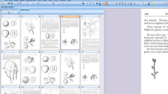Switch to the document_A.pdf tab
Viewport: 168px width, 94px height.
[7, 7]
